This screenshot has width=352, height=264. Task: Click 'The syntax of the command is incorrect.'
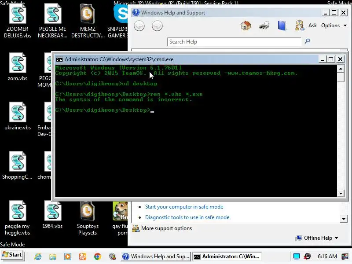coord(124,99)
